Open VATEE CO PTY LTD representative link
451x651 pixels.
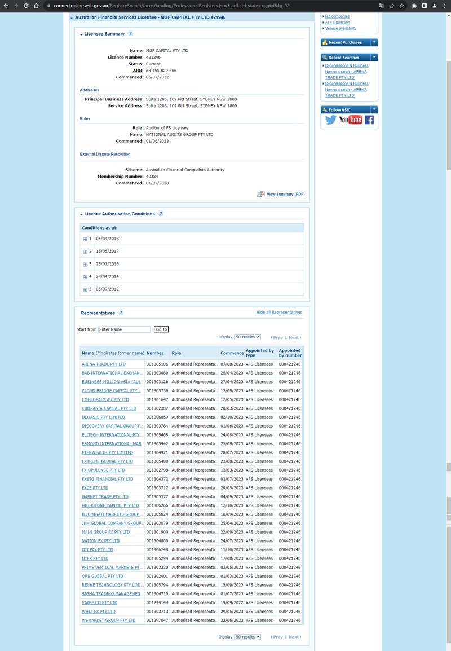click(100, 602)
